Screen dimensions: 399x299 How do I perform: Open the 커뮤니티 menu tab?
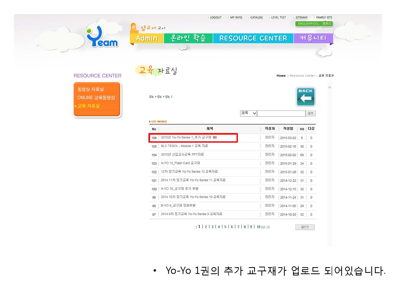313,38
